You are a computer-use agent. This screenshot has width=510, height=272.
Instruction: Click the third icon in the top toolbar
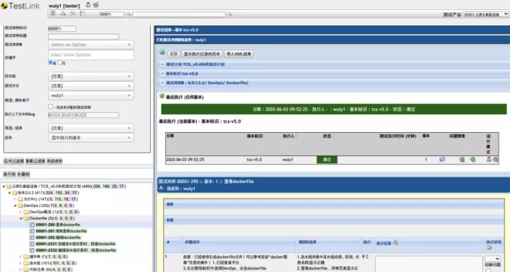tap(73, 13)
